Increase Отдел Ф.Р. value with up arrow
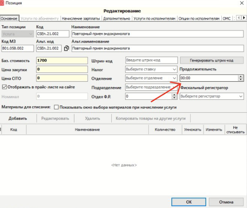The height and width of the screenshot is (208, 247). click(x=174, y=95)
